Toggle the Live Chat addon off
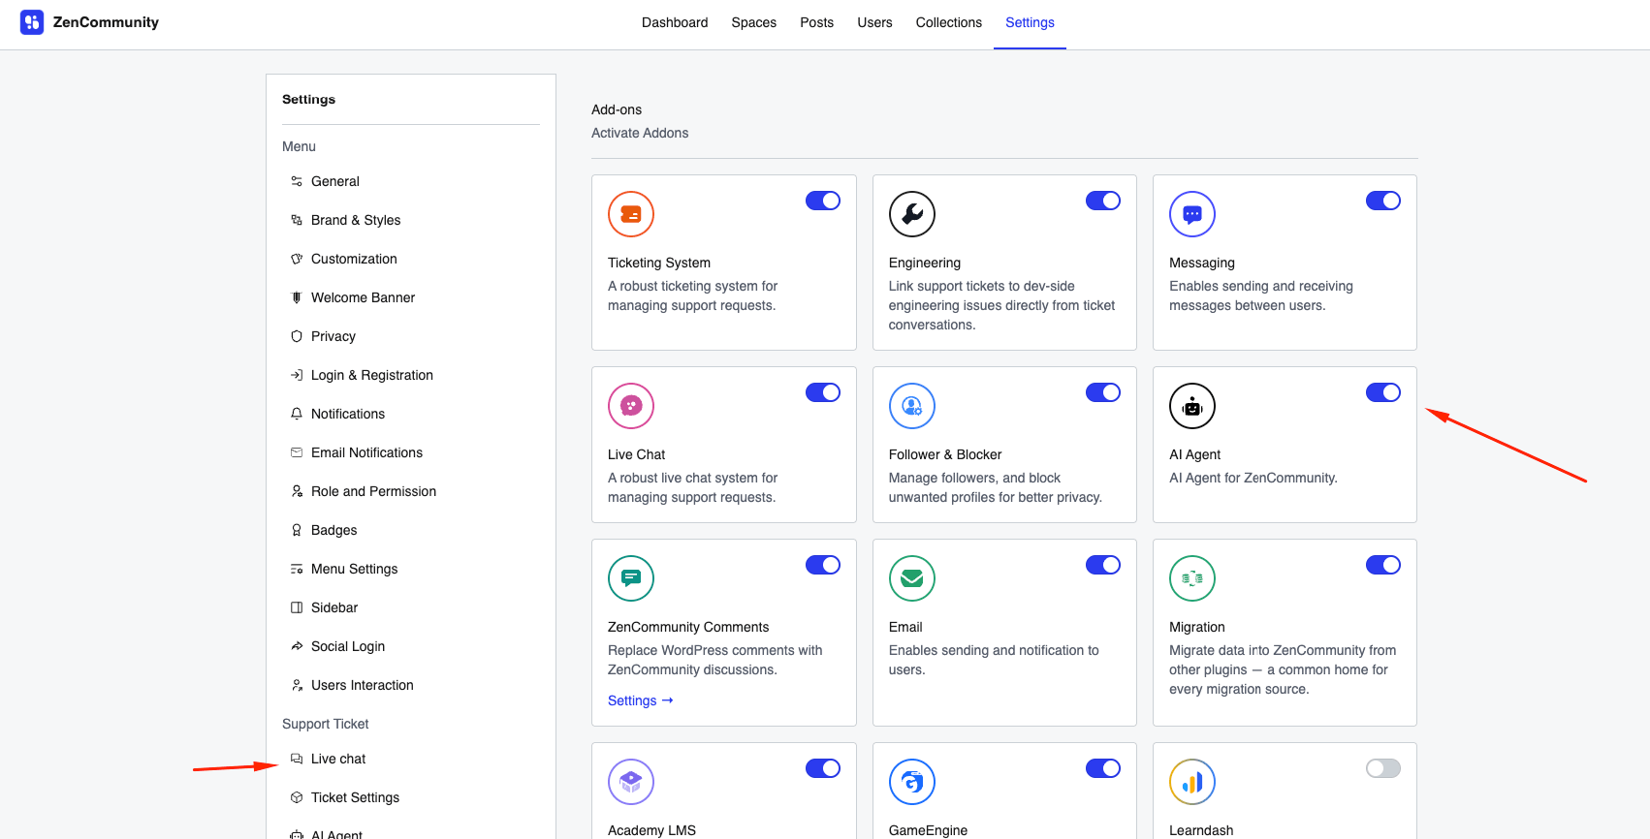This screenshot has width=1650, height=839. click(823, 392)
